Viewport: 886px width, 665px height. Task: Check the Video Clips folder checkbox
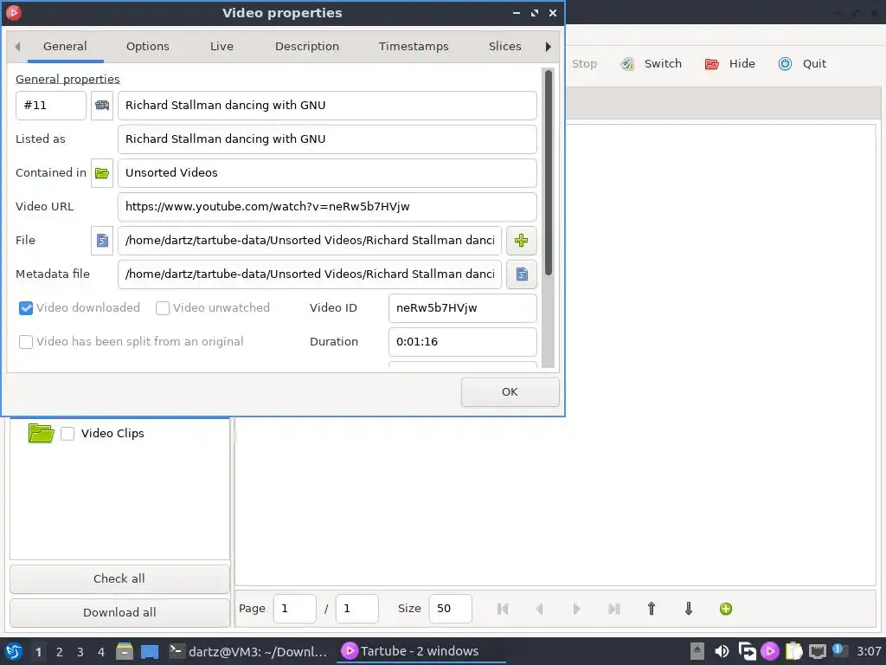(67, 434)
